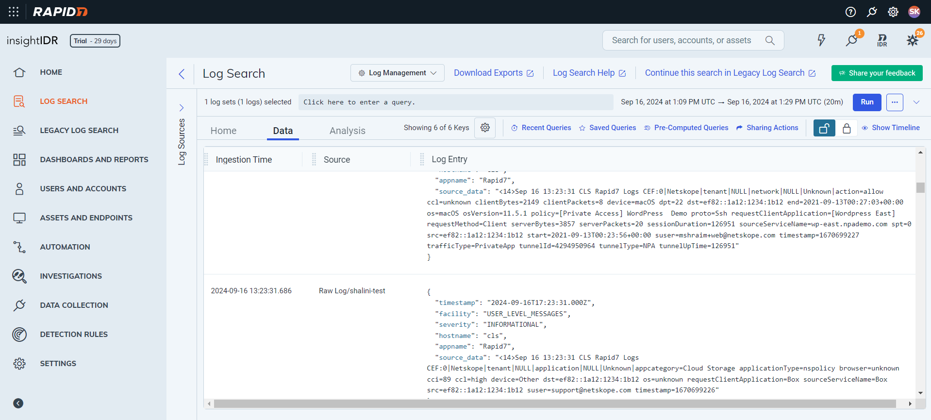The width and height of the screenshot is (931, 420).
Task: Click the query input field
Action: [456, 102]
